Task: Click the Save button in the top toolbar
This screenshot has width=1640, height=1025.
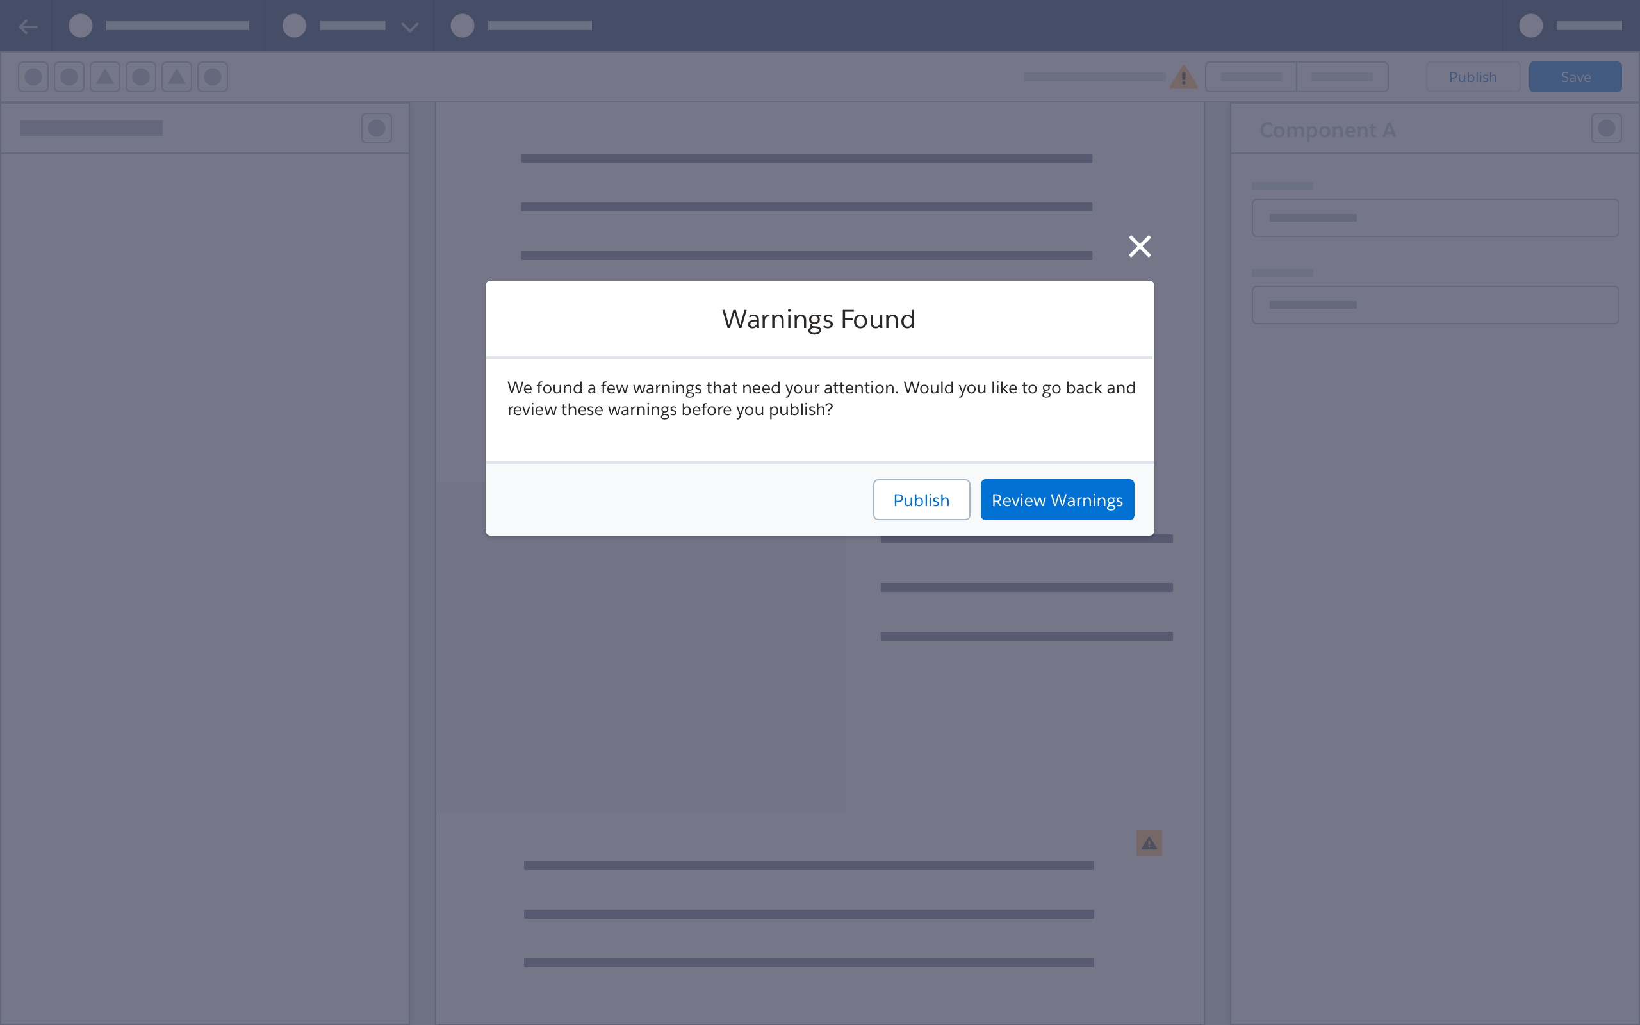Action: pos(1575,77)
